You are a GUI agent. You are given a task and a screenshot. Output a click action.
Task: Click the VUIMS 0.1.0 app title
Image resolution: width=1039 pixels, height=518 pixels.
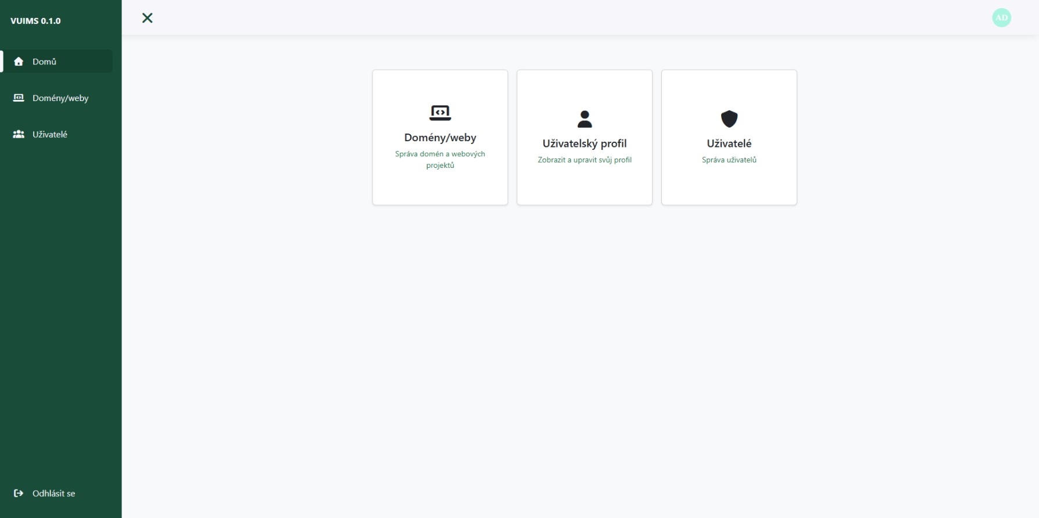click(x=35, y=21)
